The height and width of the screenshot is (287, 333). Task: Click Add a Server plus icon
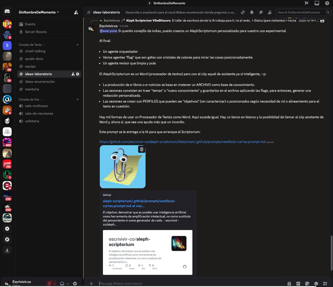7,229
